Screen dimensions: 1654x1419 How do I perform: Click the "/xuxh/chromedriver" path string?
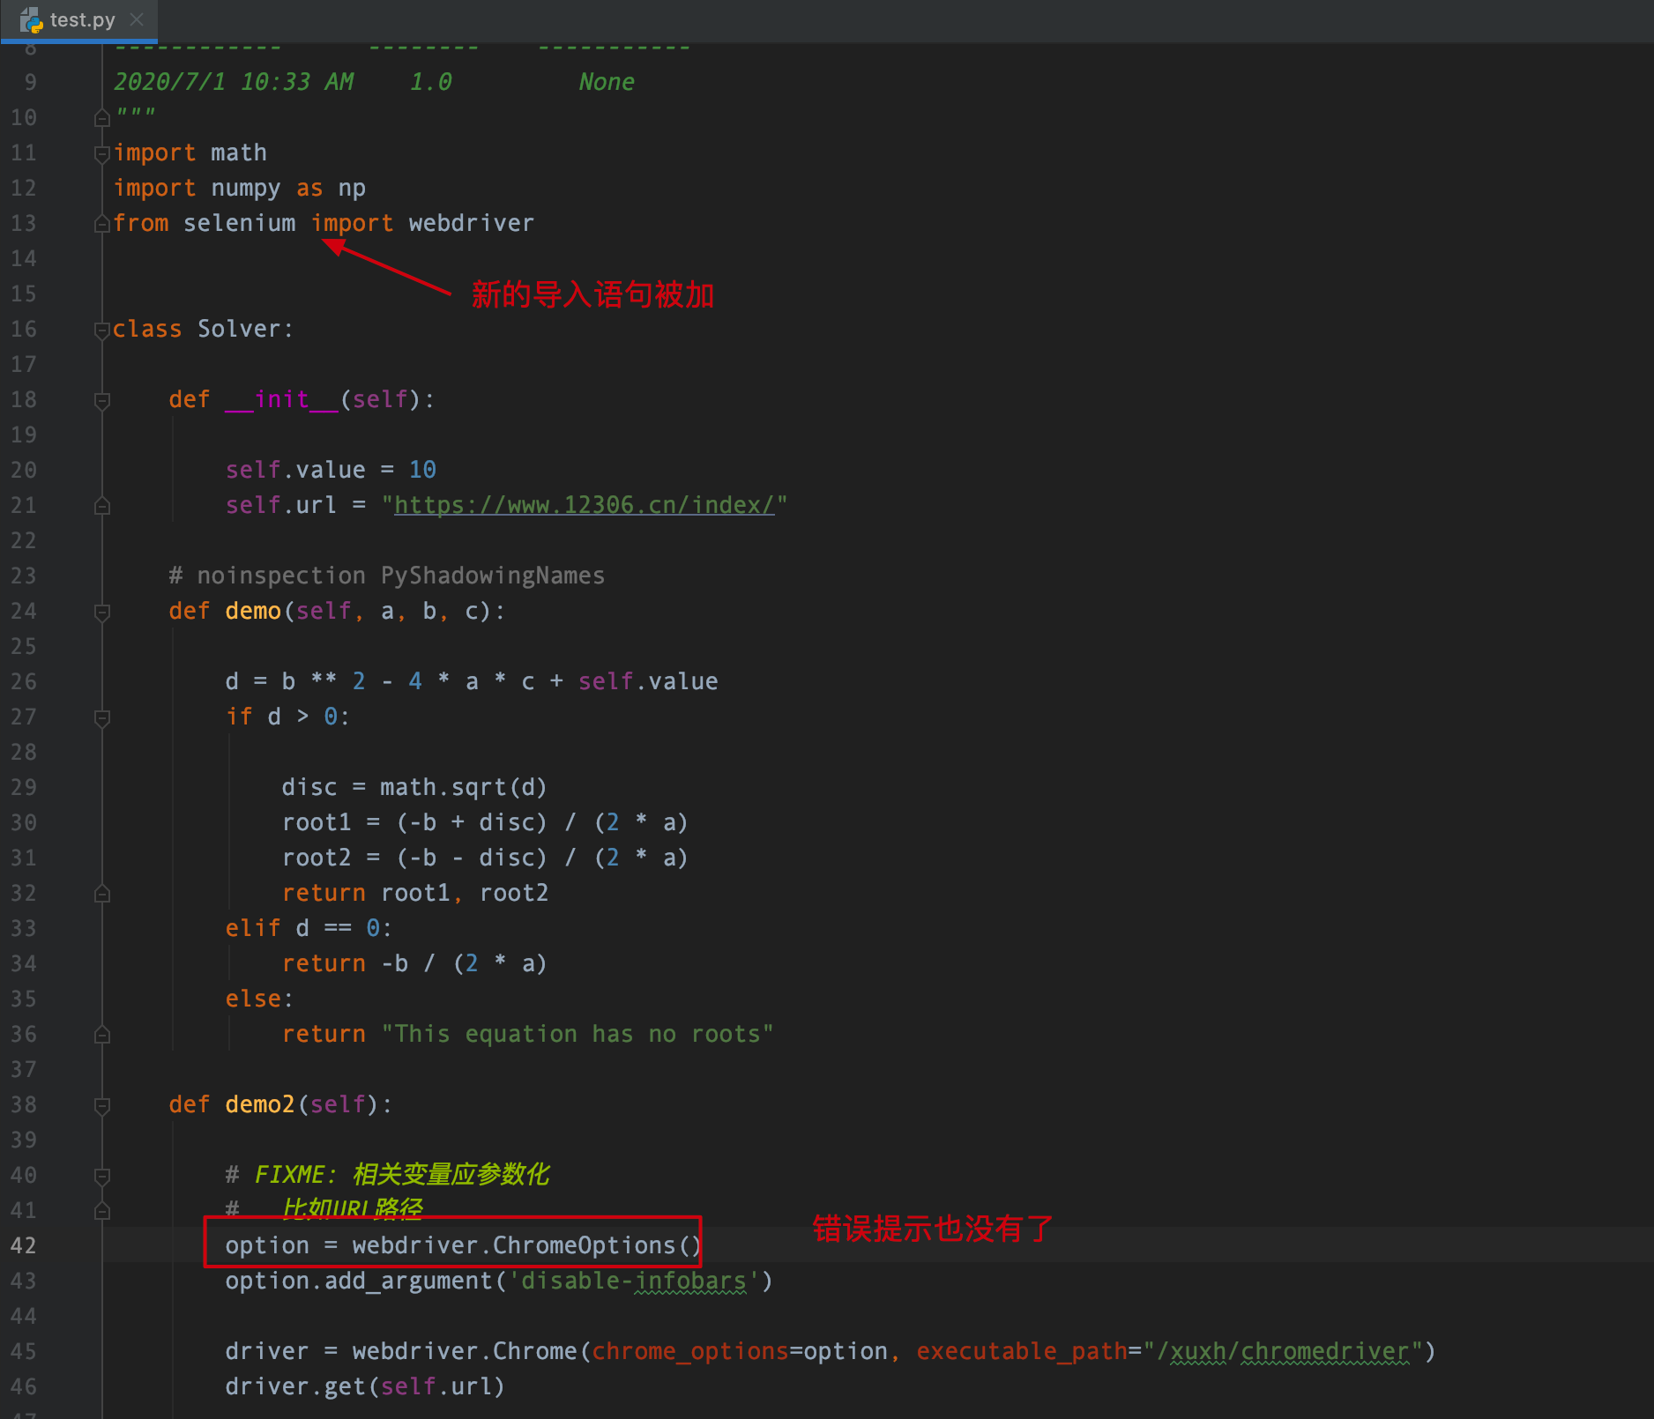click(1283, 1351)
